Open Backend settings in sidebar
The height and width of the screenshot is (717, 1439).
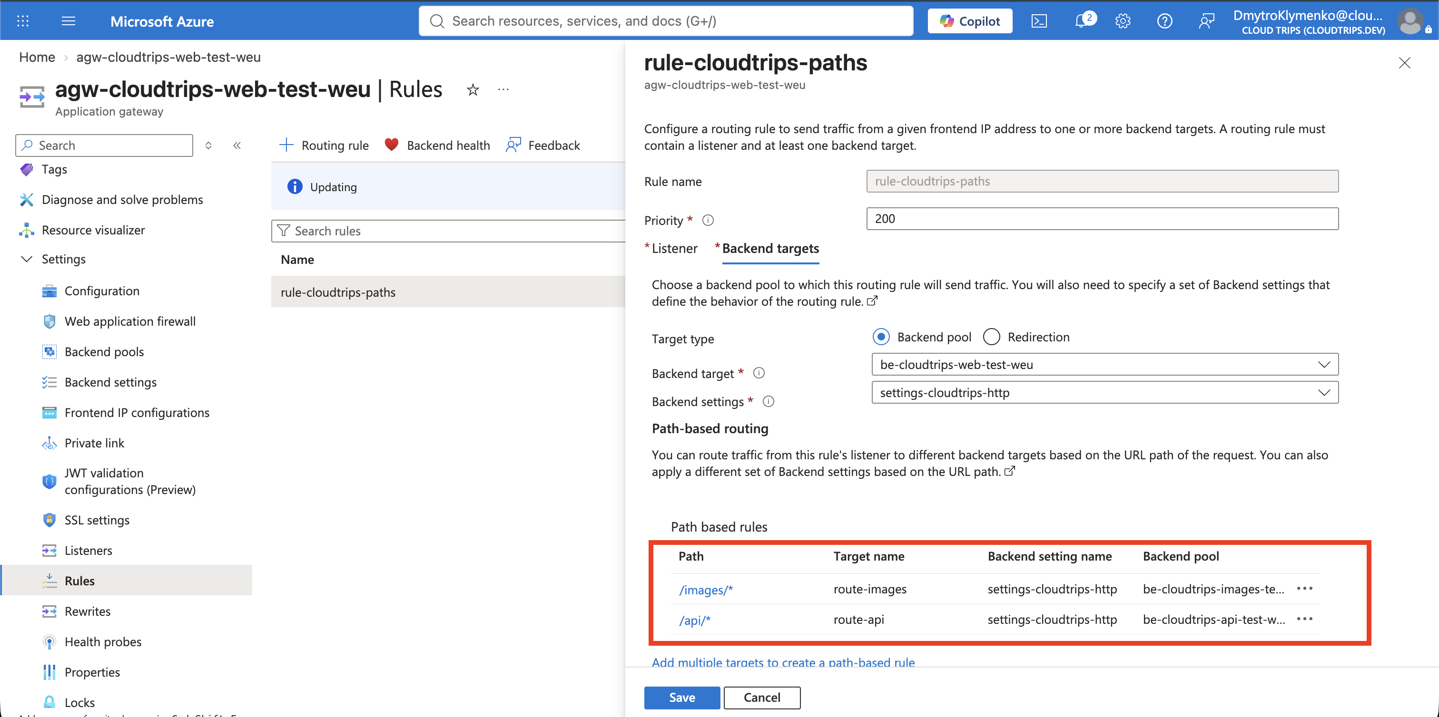point(110,382)
